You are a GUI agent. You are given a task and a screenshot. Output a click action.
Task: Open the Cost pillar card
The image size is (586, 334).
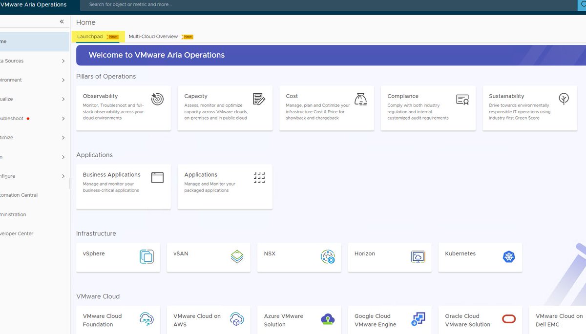pos(327,108)
